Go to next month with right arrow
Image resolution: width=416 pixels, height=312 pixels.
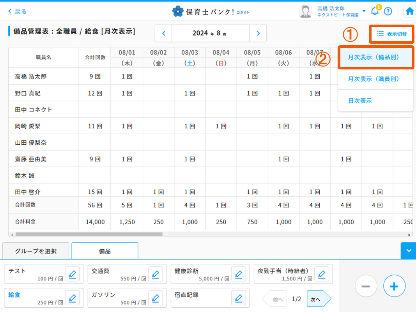click(x=258, y=34)
